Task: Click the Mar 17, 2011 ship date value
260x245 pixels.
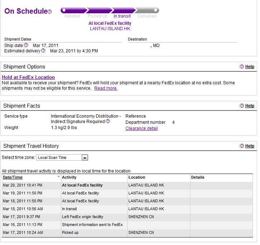Action: pyautogui.click(x=46, y=46)
